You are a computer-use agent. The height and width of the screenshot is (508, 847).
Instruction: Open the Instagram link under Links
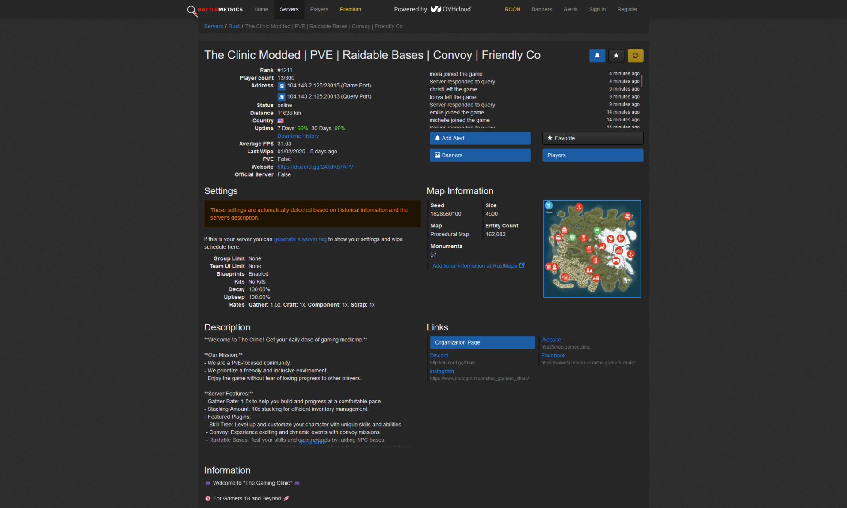(x=442, y=372)
